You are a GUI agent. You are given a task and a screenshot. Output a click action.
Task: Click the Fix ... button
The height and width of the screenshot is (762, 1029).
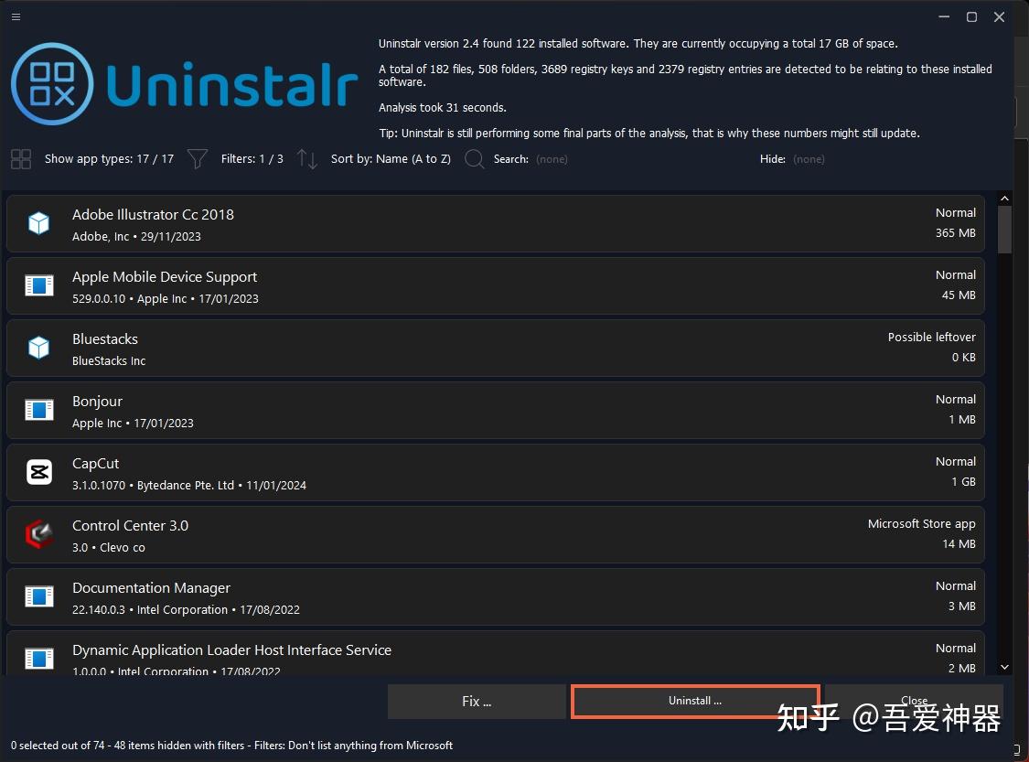477,702
